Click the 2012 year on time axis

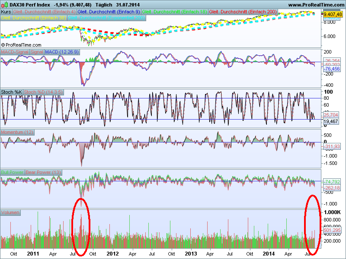point(112,254)
